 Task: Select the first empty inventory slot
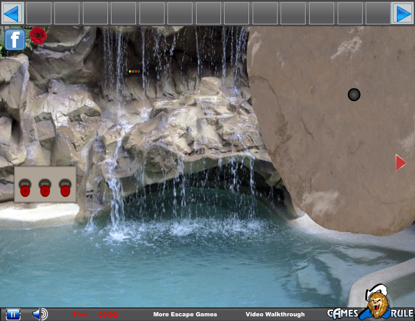click(38, 13)
